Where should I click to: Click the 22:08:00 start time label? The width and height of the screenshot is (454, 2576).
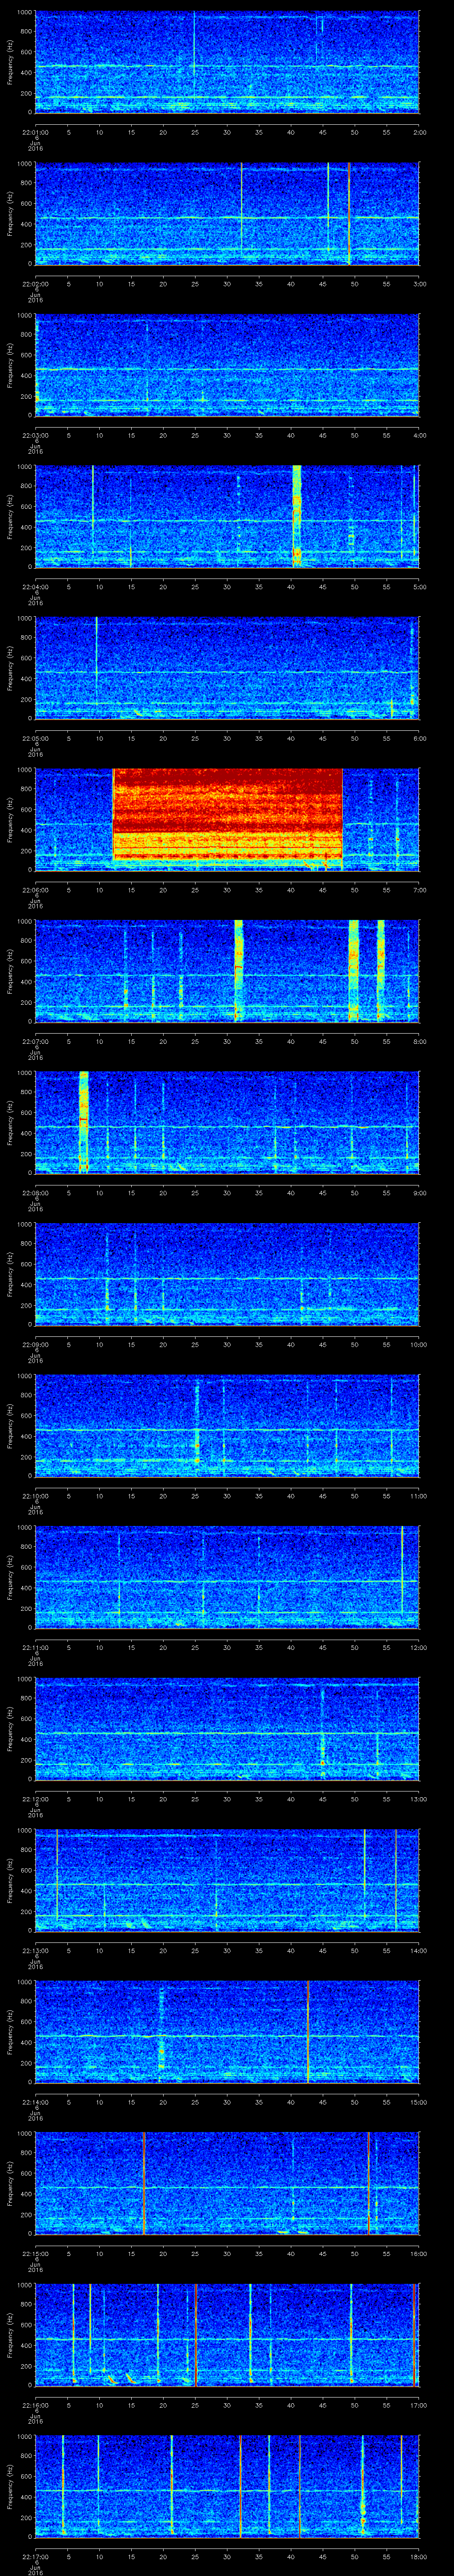(x=35, y=1192)
